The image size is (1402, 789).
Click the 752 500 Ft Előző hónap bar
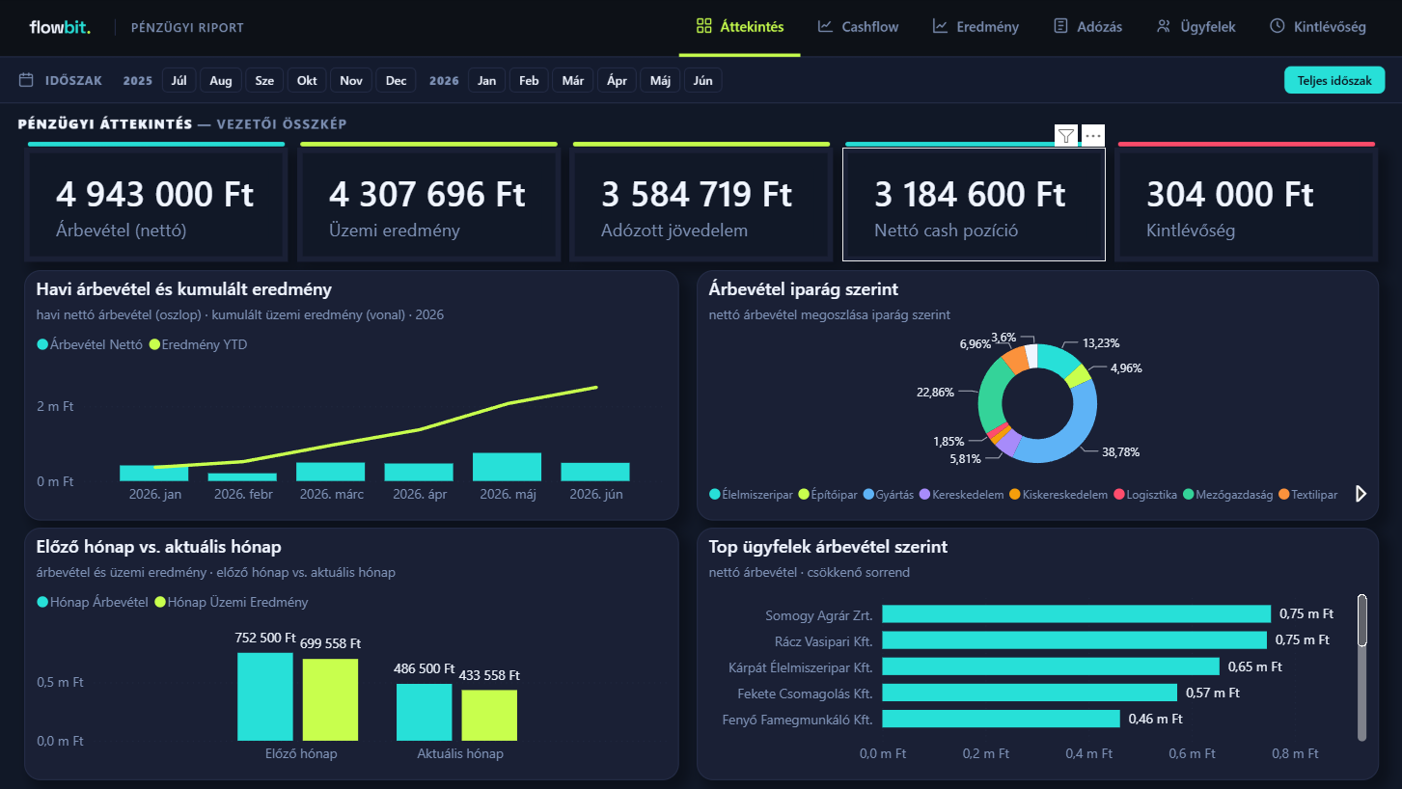tap(265, 696)
